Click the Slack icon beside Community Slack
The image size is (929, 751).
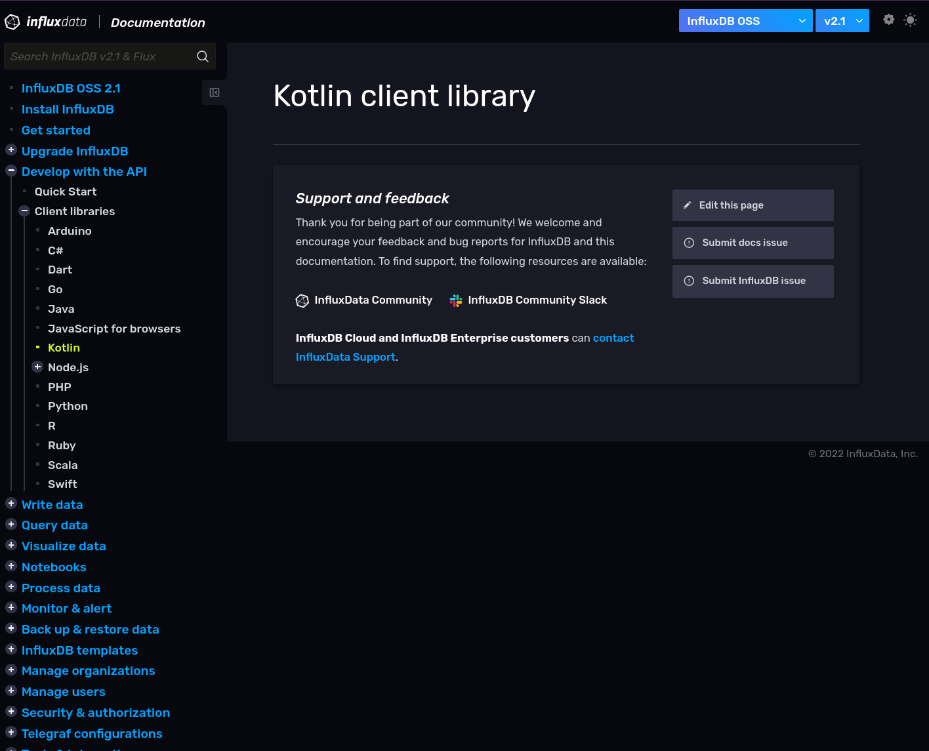click(x=455, y=300)
